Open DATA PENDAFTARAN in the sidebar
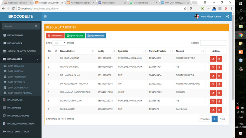The width and height of the screenshot is (246, 138). [x=21, y=116]
